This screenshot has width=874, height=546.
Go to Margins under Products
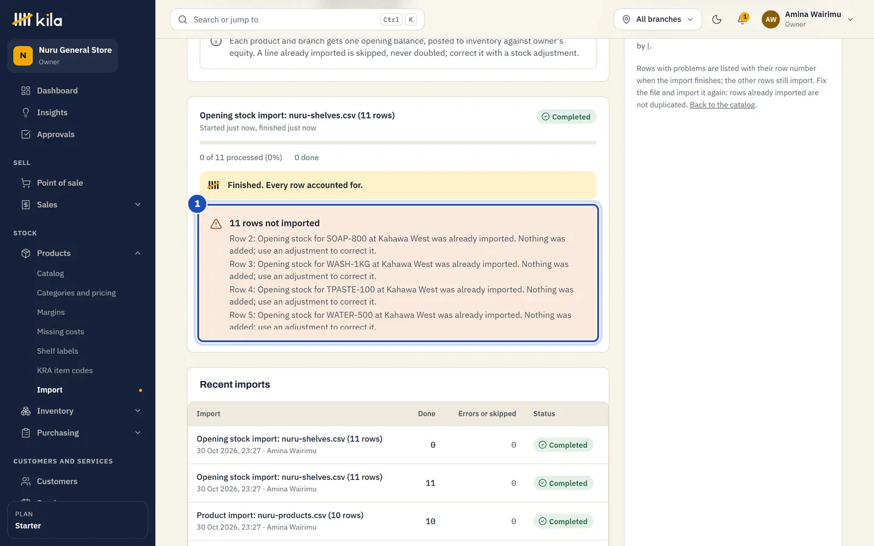tap(51, 312)
